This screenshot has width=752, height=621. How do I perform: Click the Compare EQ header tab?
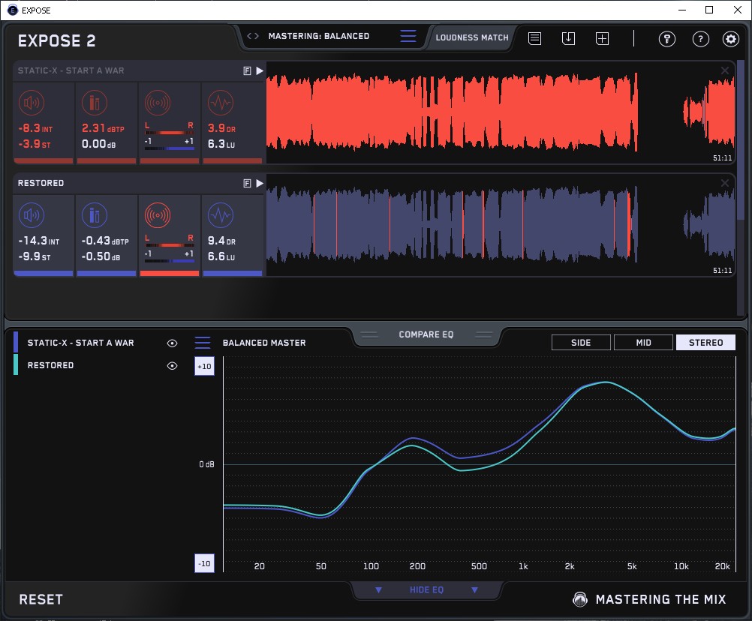tap(426, 334)
